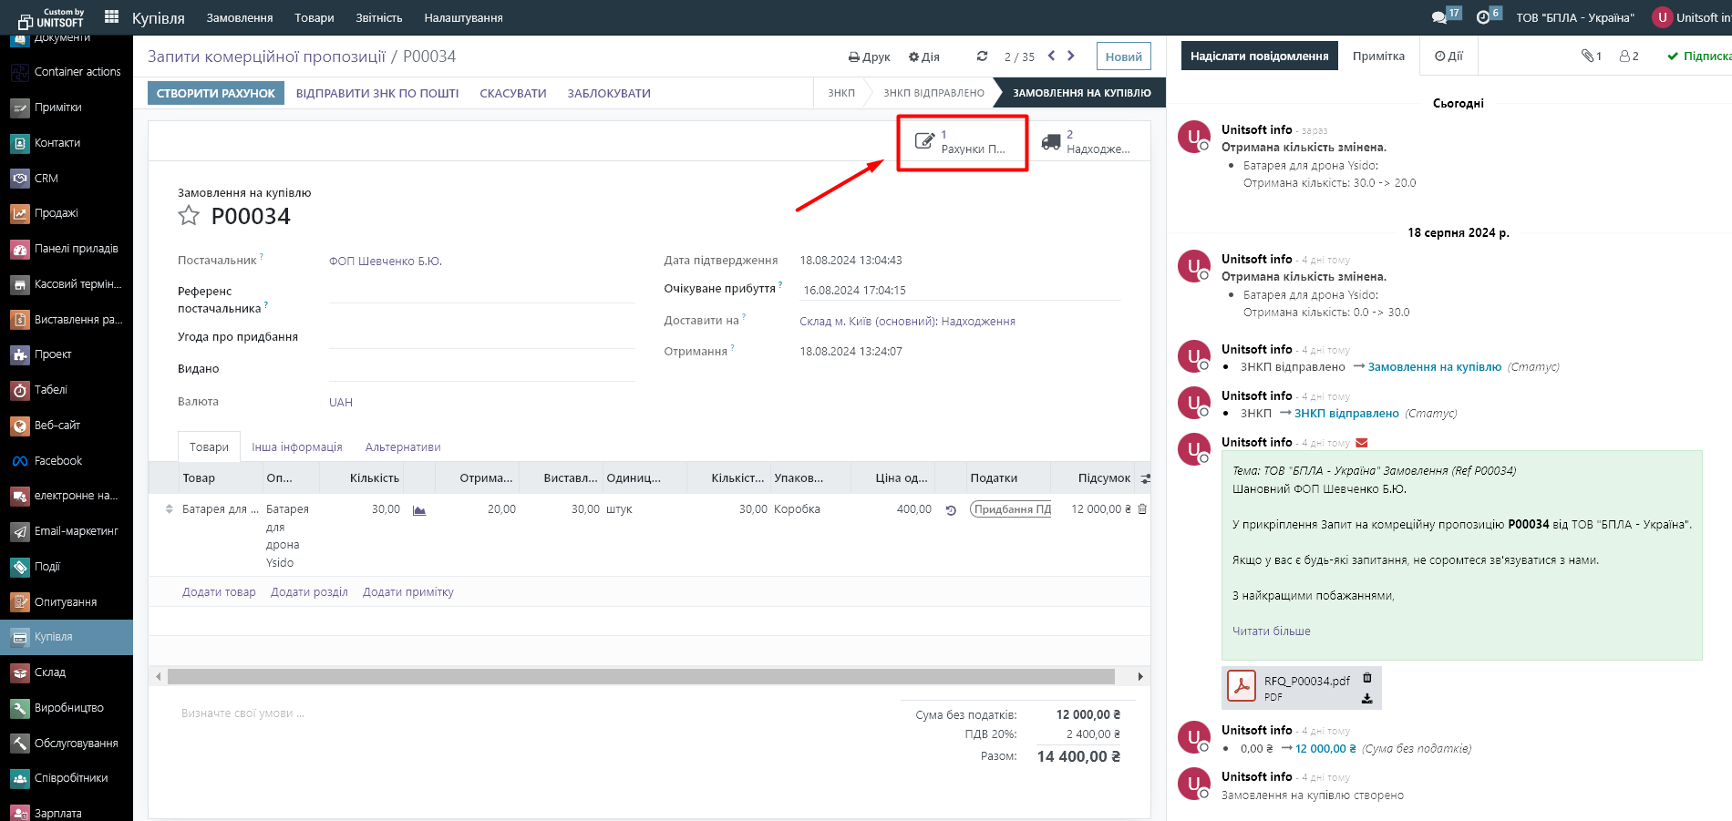Open conversations icon in top bar
This screenshot has width=1732, height=821.
[1439, 17]
